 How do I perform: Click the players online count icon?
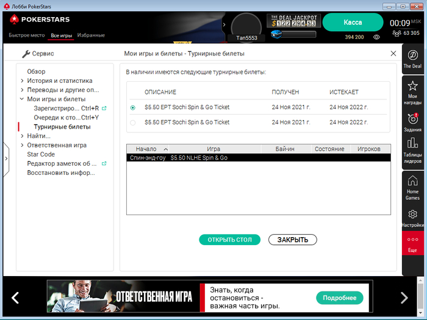(396, 33)
